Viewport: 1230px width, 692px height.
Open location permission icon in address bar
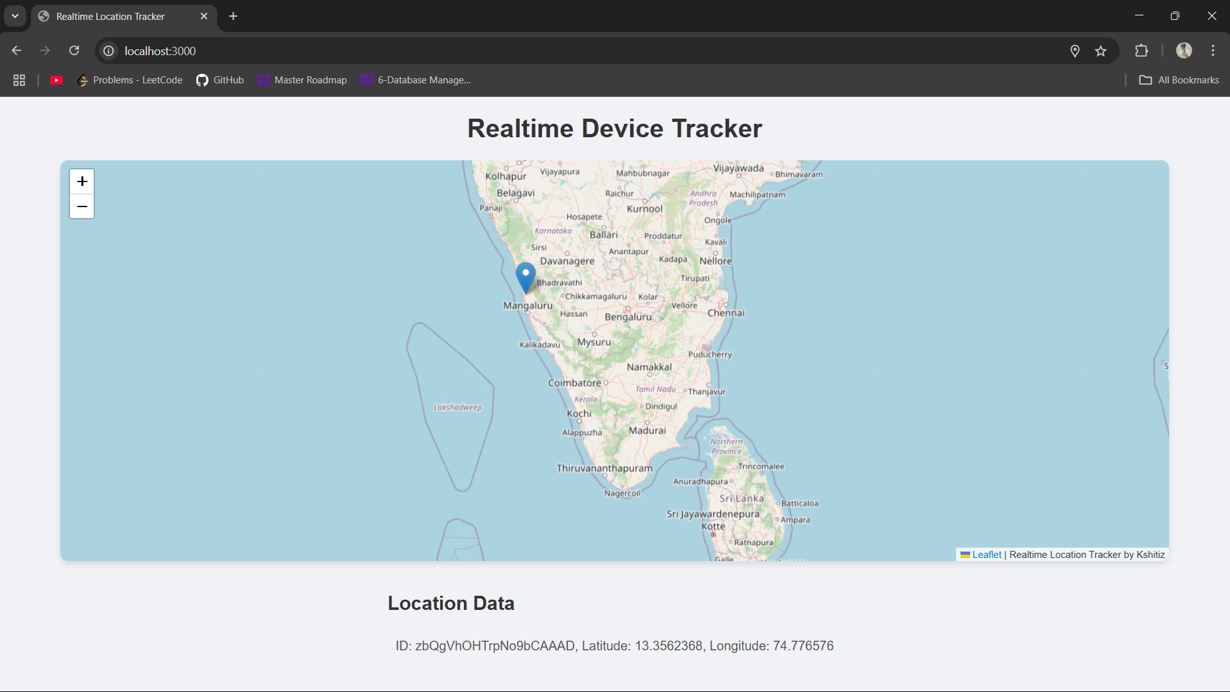[x=1075, y=51]
